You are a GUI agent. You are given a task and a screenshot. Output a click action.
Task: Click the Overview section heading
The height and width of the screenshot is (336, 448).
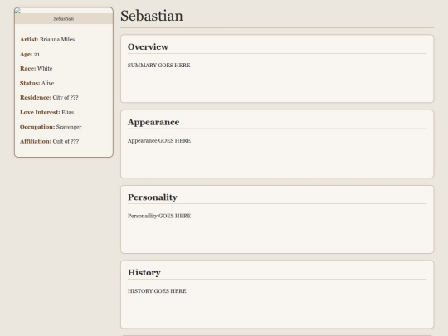pos(148,46)
